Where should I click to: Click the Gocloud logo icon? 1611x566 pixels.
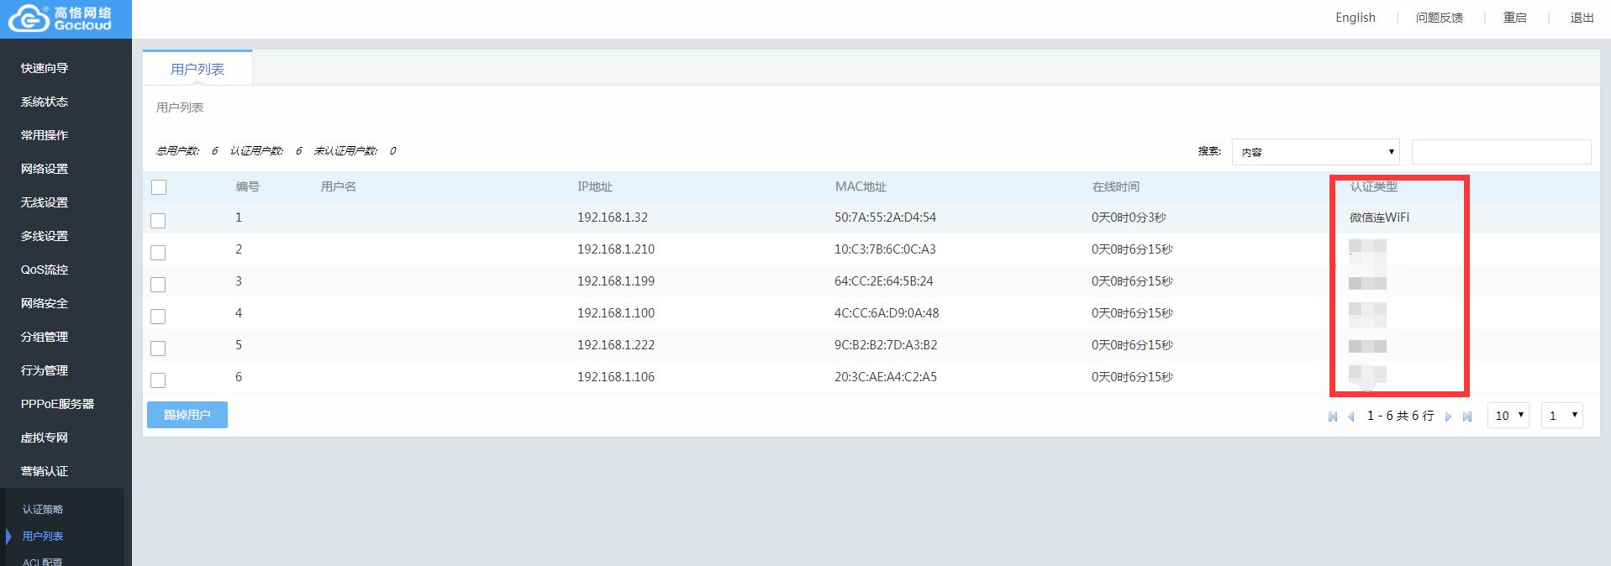click(x=28, y=18)
